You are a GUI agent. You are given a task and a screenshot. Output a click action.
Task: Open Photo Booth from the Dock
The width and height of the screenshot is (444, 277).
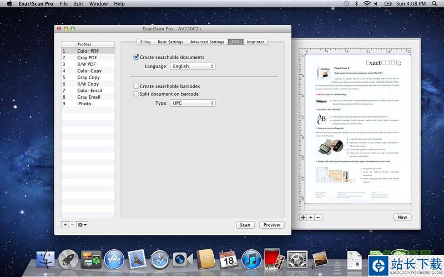(x=274, y=258)
